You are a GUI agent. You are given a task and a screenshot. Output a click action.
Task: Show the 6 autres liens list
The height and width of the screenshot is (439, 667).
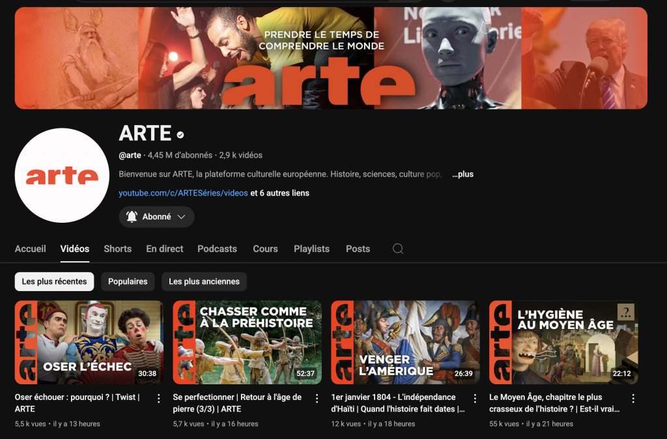[280, 193]
